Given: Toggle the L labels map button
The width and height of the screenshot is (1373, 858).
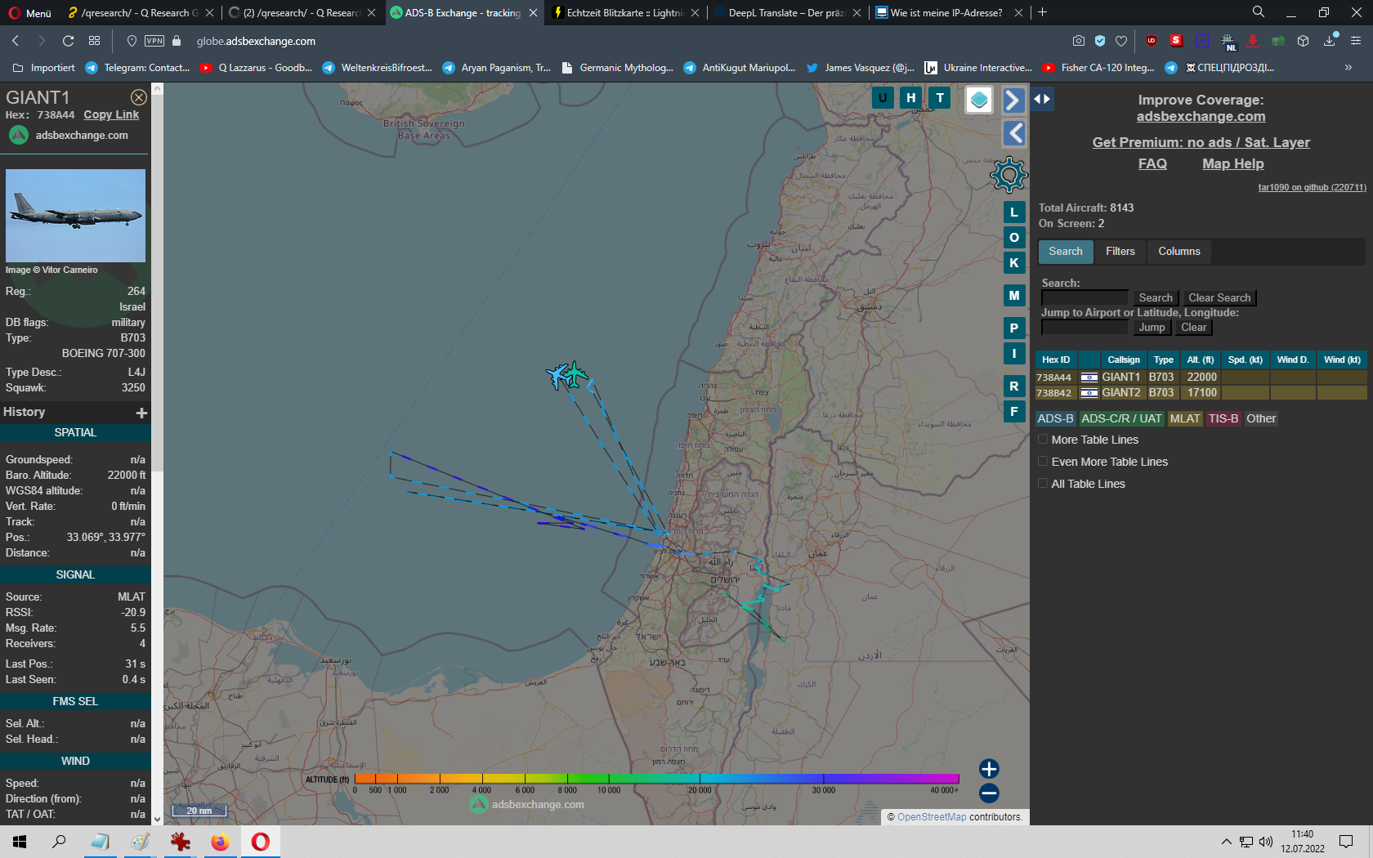Looking at the screenshot, I should tap(1014, 212).
